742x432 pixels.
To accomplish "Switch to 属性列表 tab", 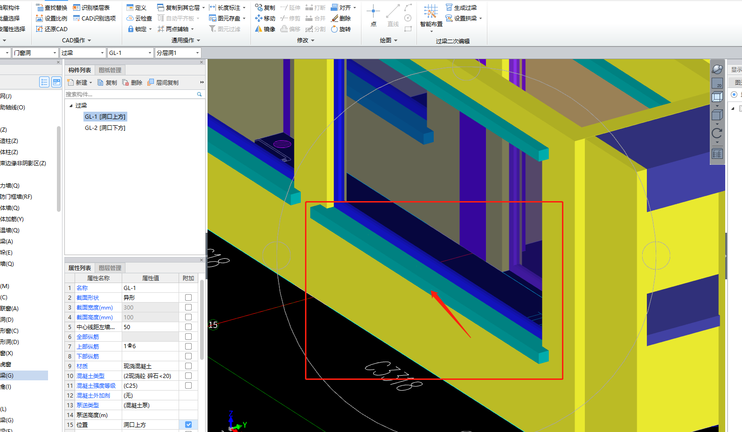I will click(80, 268).
